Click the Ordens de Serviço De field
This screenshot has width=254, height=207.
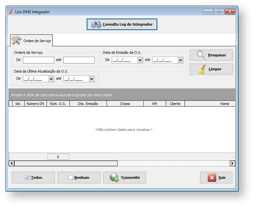point(38,60)
